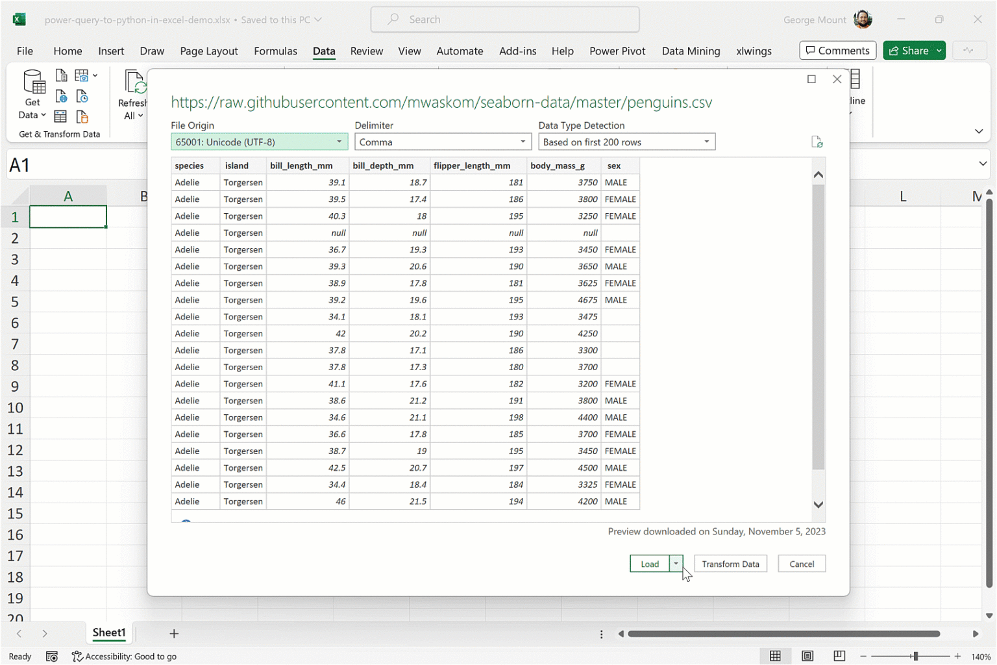
Task: Click the From Web icon
Action: (x=61, y=97)
